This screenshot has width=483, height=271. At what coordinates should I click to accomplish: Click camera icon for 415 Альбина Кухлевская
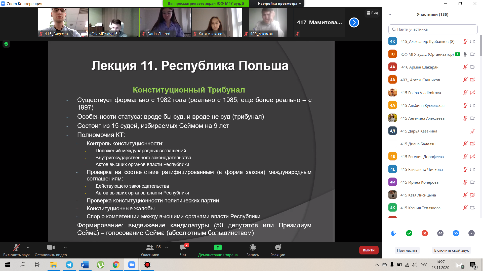473,105
